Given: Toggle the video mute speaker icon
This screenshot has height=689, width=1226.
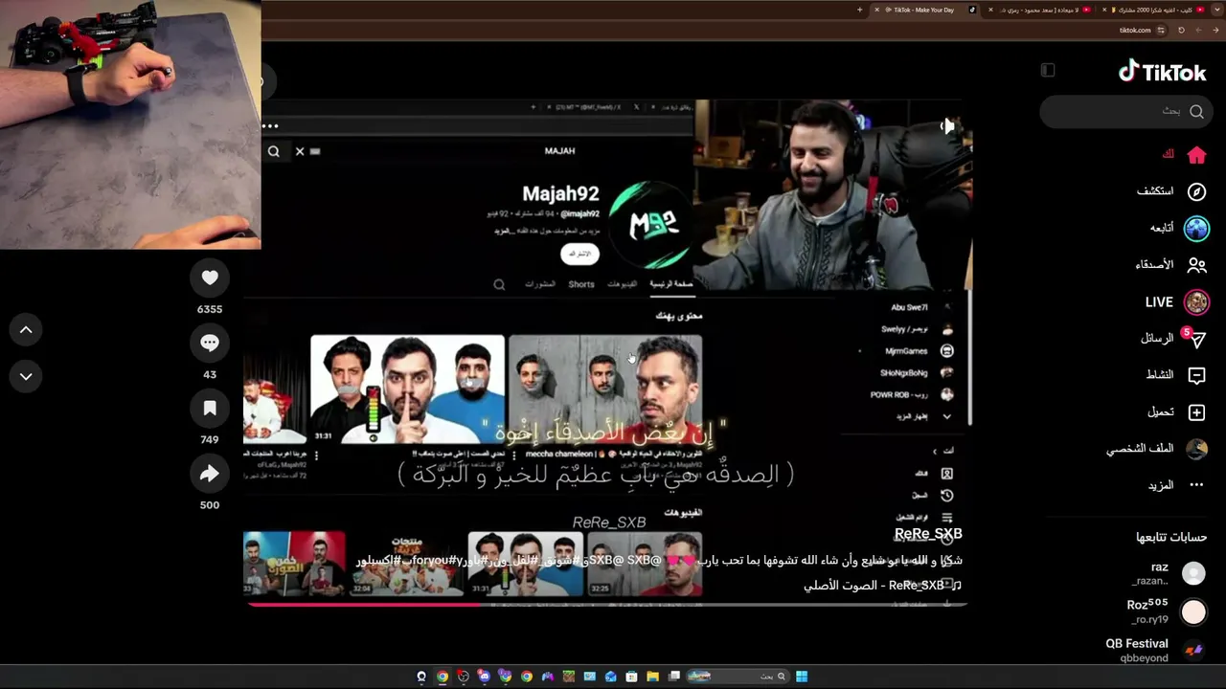Looking at the screenshot, I should coord(947,125).
